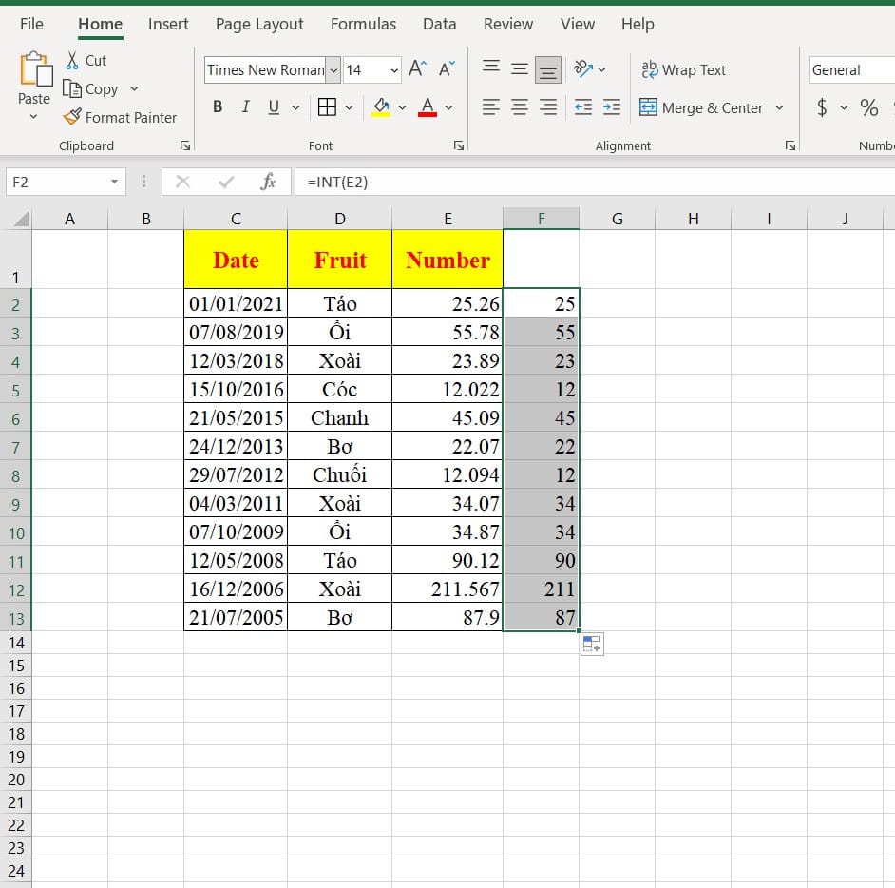Screen dimensions: 895x888
Task: Apply the red font color
Action: coord(428,106)
